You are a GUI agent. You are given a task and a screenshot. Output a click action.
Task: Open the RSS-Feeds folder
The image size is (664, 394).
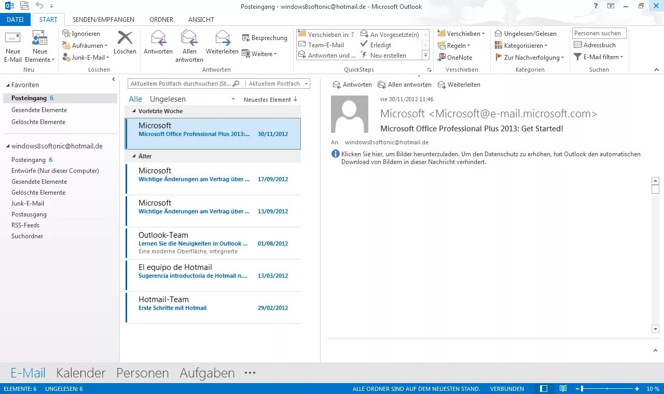[25, 225]
